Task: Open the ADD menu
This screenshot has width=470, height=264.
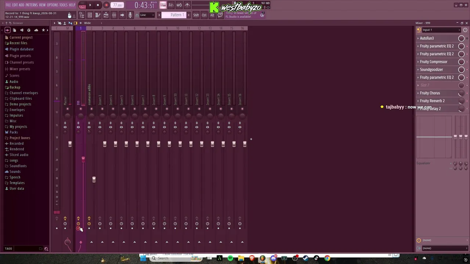Action: (x=21, y=5)
